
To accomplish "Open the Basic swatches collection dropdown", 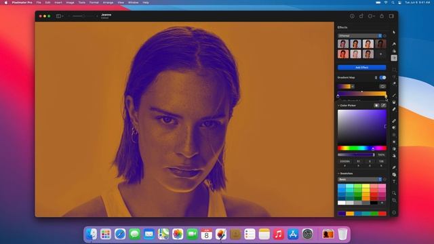I will pyautogui.click(x=359, y=179).
